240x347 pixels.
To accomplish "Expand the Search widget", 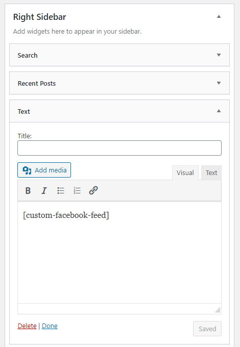I will [x=219, y=55].
